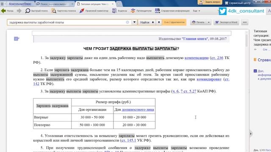Clear the search field with the X icon
271x152 pixels.
pyautogui.click(x=127, y=22)
